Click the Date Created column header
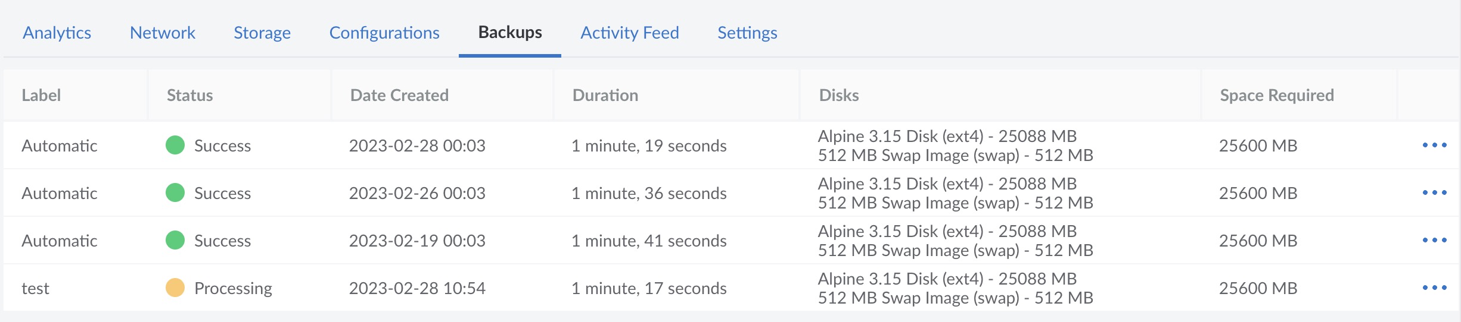Screen dimensions: 1461x322 pos(399,96)
